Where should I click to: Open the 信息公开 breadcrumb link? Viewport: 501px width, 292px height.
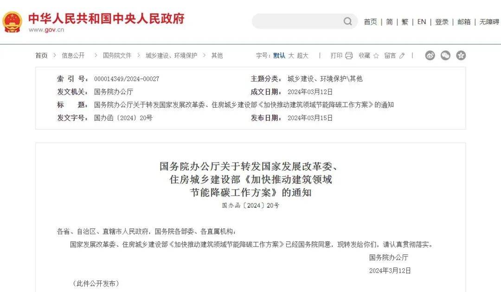[73, 56]
